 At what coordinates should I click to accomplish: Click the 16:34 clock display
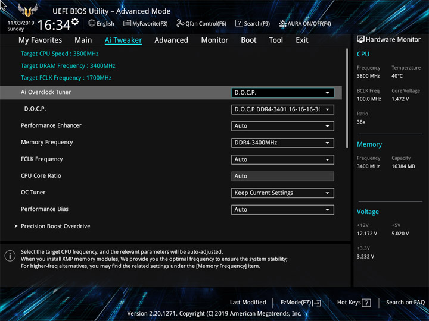coord(54,25)
